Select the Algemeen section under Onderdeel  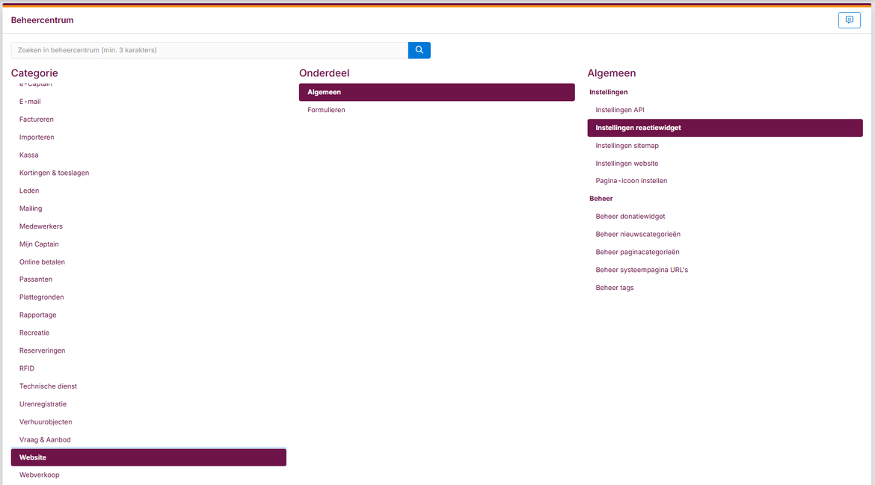323,91
